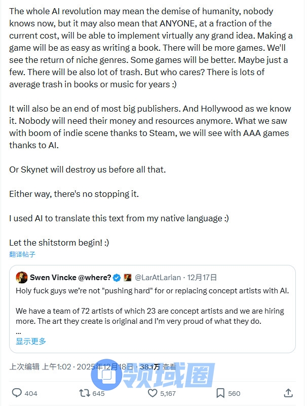Click the 404 replies count
This screenshot has width=307, height=406.
click(x=31, y=393)
